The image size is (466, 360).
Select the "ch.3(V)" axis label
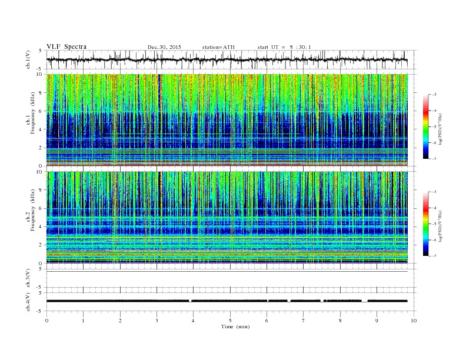pos(28,278)
